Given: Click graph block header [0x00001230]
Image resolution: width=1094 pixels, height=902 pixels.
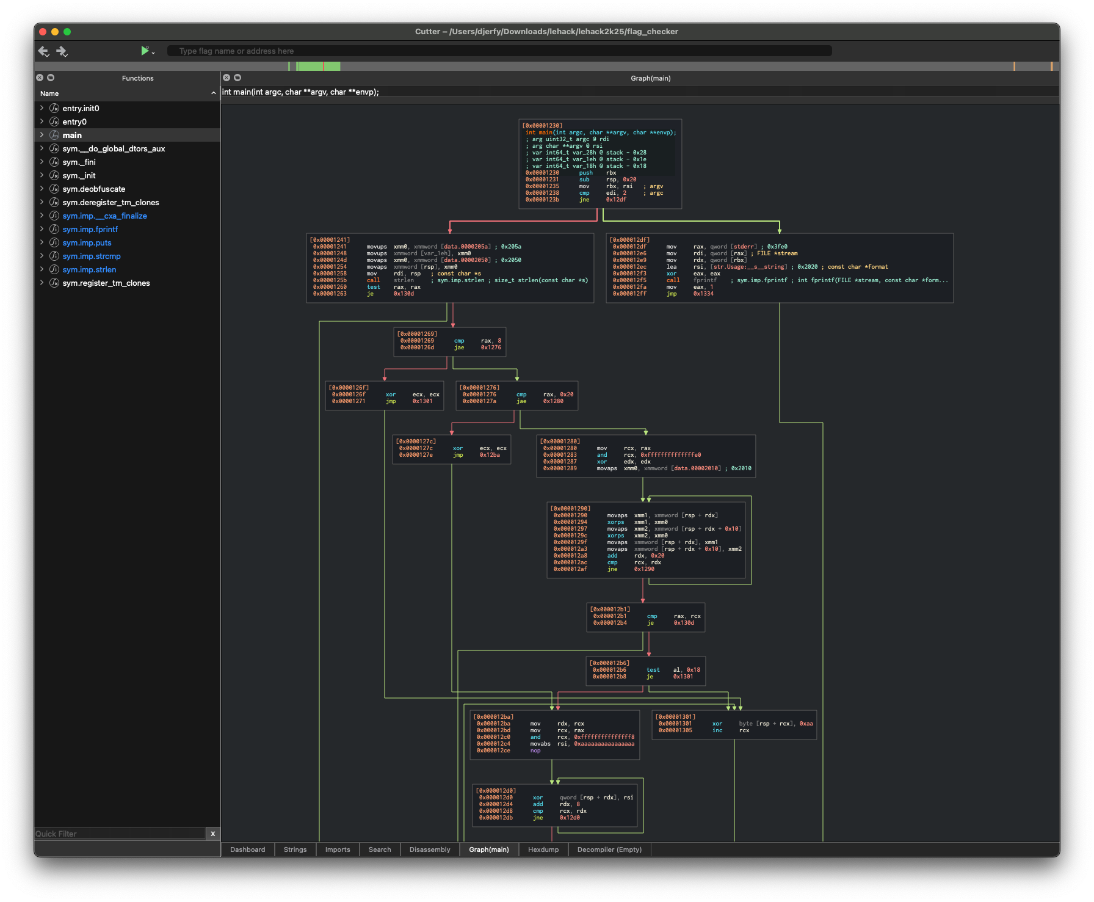Looking at the screenshot, I should pos(542,125).
